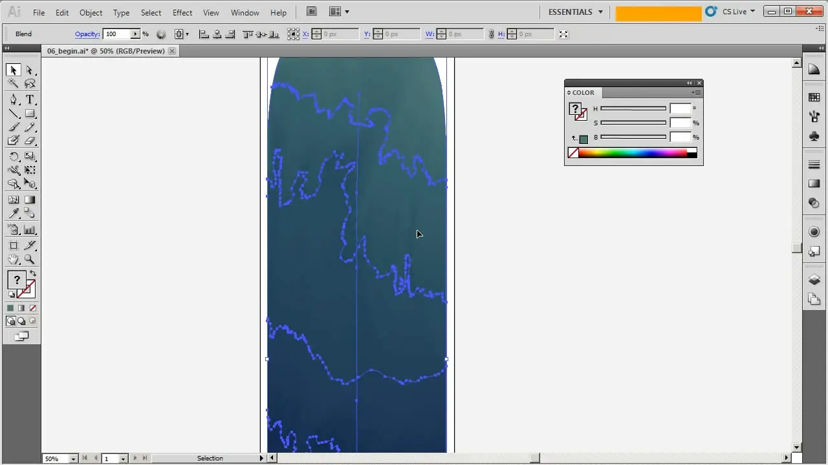Open the Color panel options menu
Screen dimensions: 828x465
[x=697, y=92]
